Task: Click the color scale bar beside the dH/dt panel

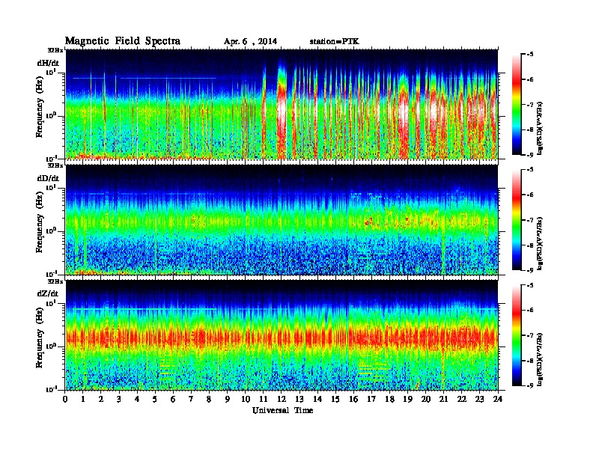Action: coord(517,105)
